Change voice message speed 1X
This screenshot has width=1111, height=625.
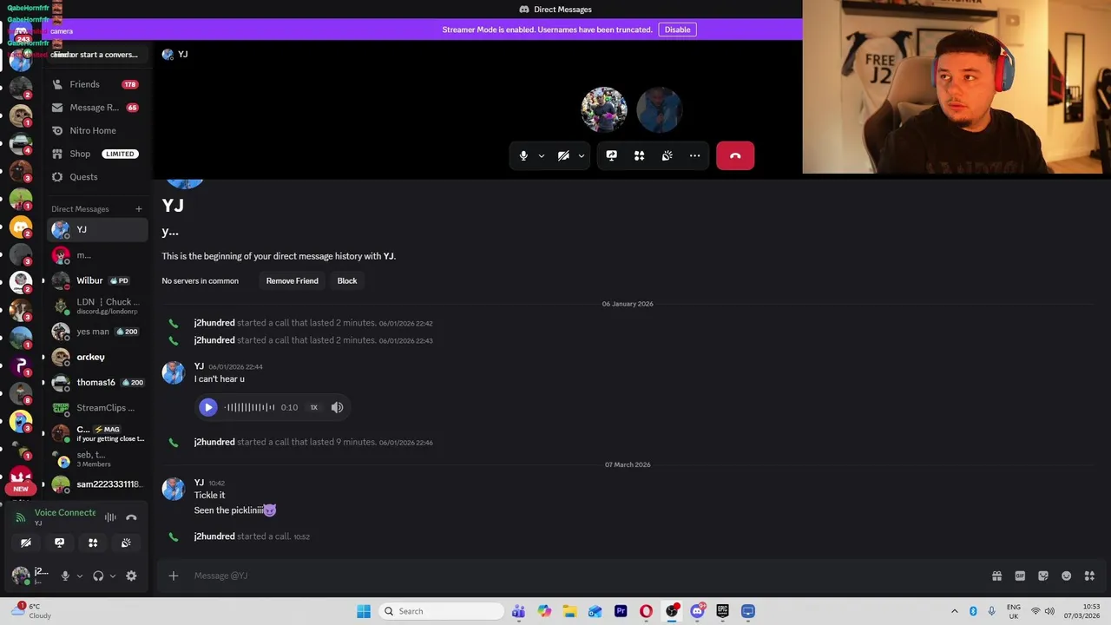click(x=314, y=407)
